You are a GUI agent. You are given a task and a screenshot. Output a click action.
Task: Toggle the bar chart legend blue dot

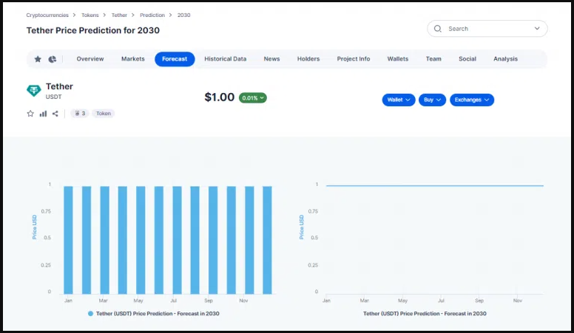90,314
